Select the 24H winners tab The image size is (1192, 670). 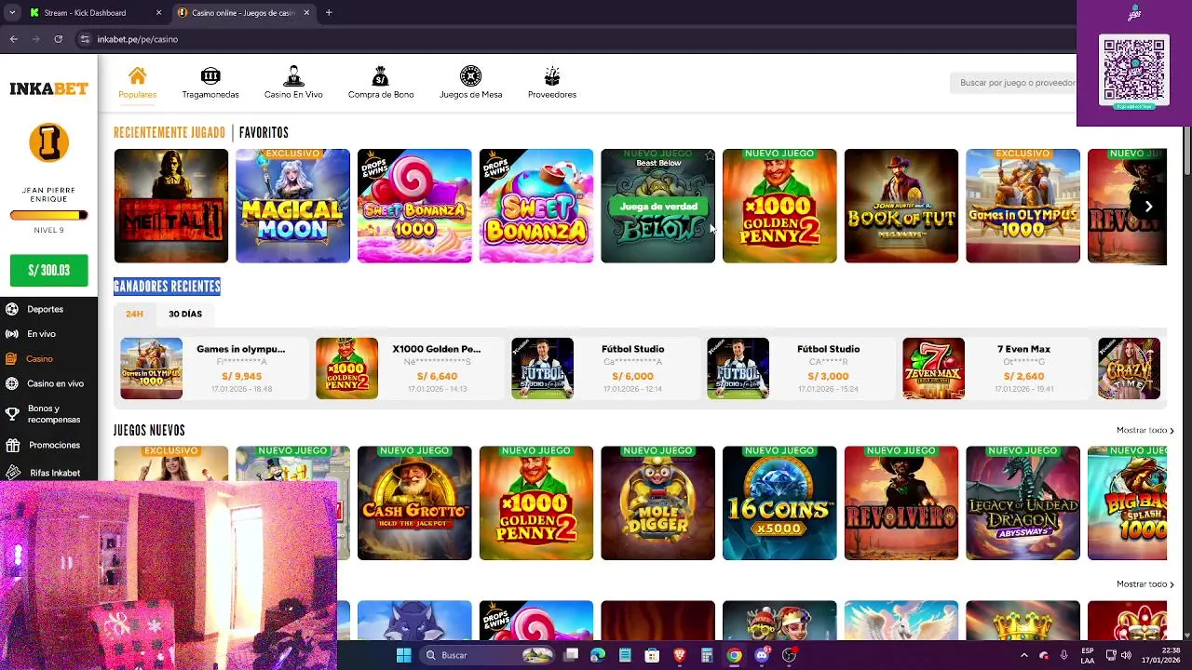(134, 315)
